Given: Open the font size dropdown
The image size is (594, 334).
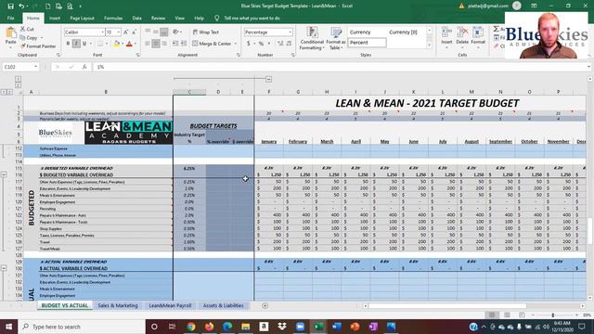Looking at the screenshot, I should (119, 32).
